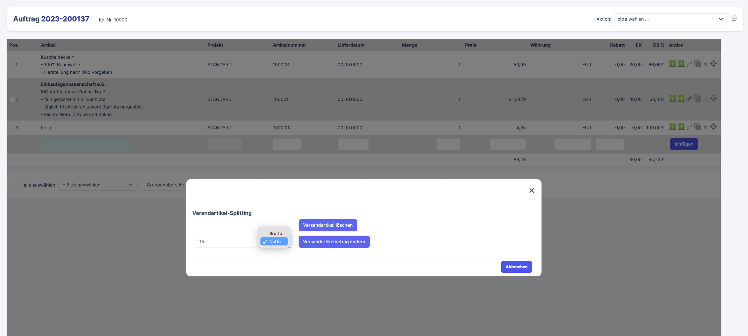The height and width of the screenshot is (336, 748).
Task: Choose Brutto in the open dropdown list
Action: click(x=275, y=233)
